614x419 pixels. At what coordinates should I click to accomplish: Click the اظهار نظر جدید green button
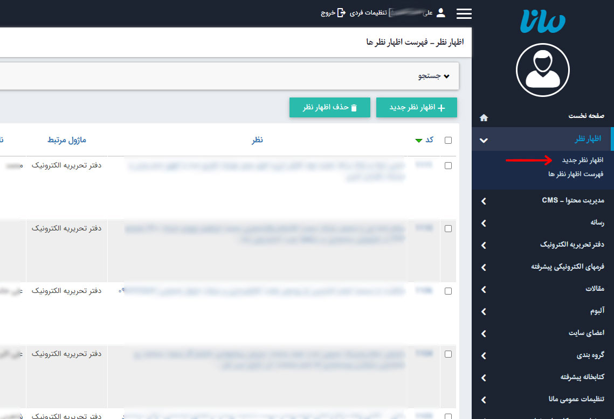click(417, 107)
